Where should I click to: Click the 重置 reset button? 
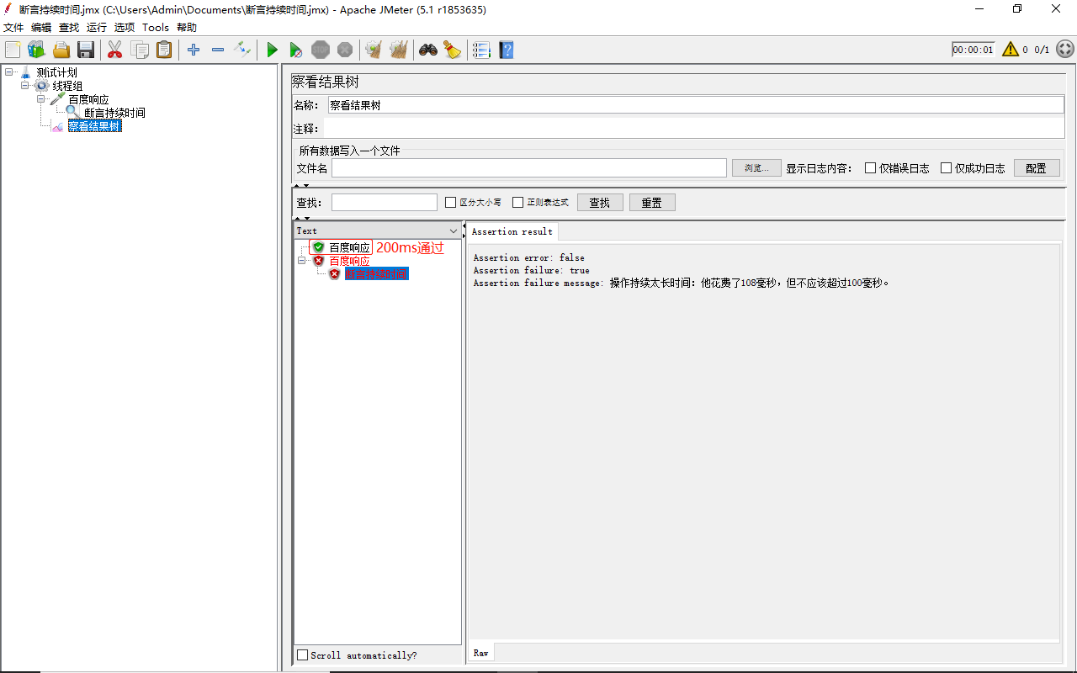pos(652,203)
